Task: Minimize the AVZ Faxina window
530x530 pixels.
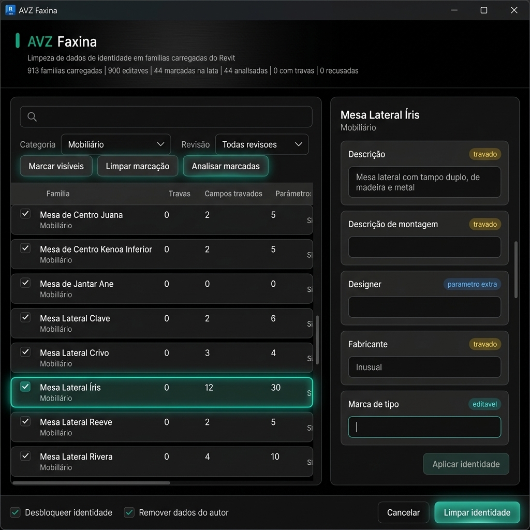Action: click(x=454, y=10)
